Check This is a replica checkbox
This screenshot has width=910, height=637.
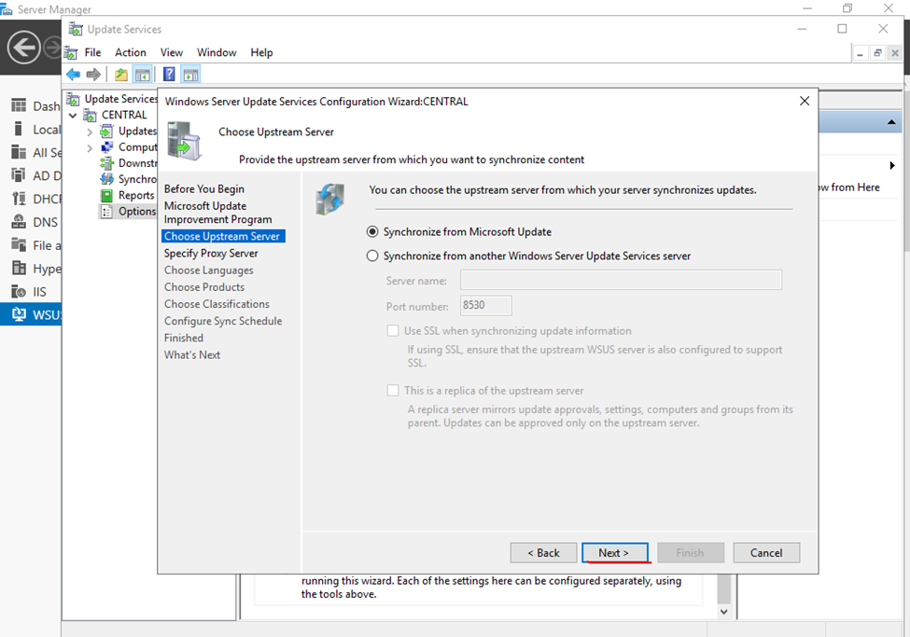393,391
